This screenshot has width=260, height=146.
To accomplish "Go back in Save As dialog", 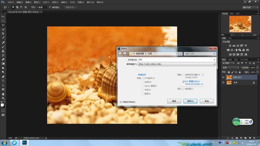I will click(120, 54).
